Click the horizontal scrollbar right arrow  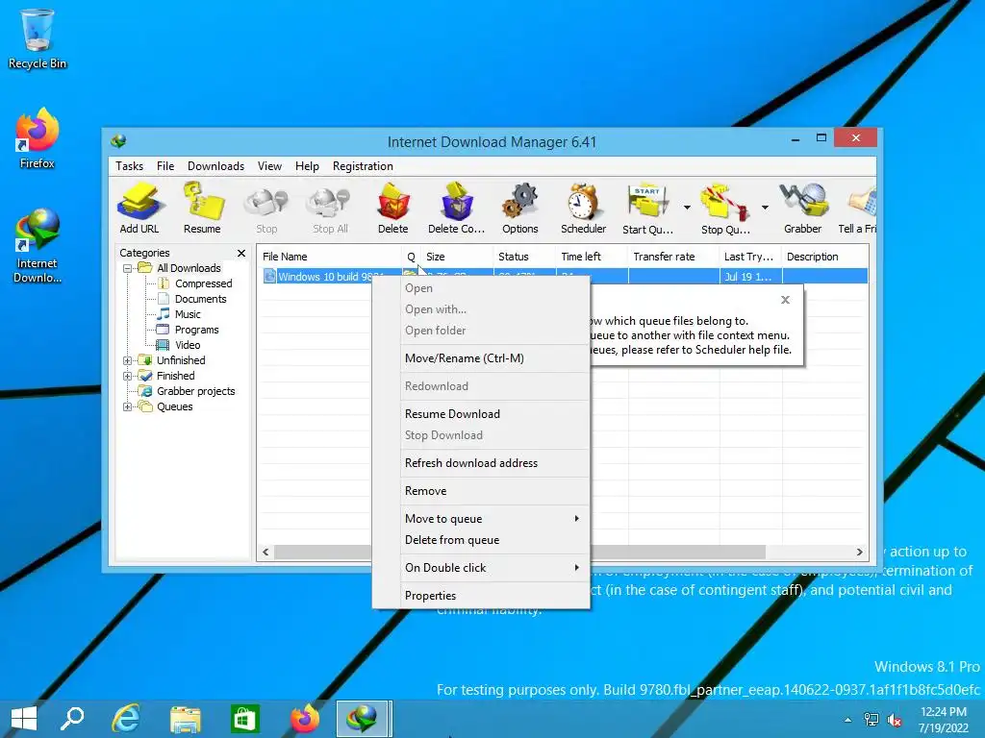click(x=859, y=553)
